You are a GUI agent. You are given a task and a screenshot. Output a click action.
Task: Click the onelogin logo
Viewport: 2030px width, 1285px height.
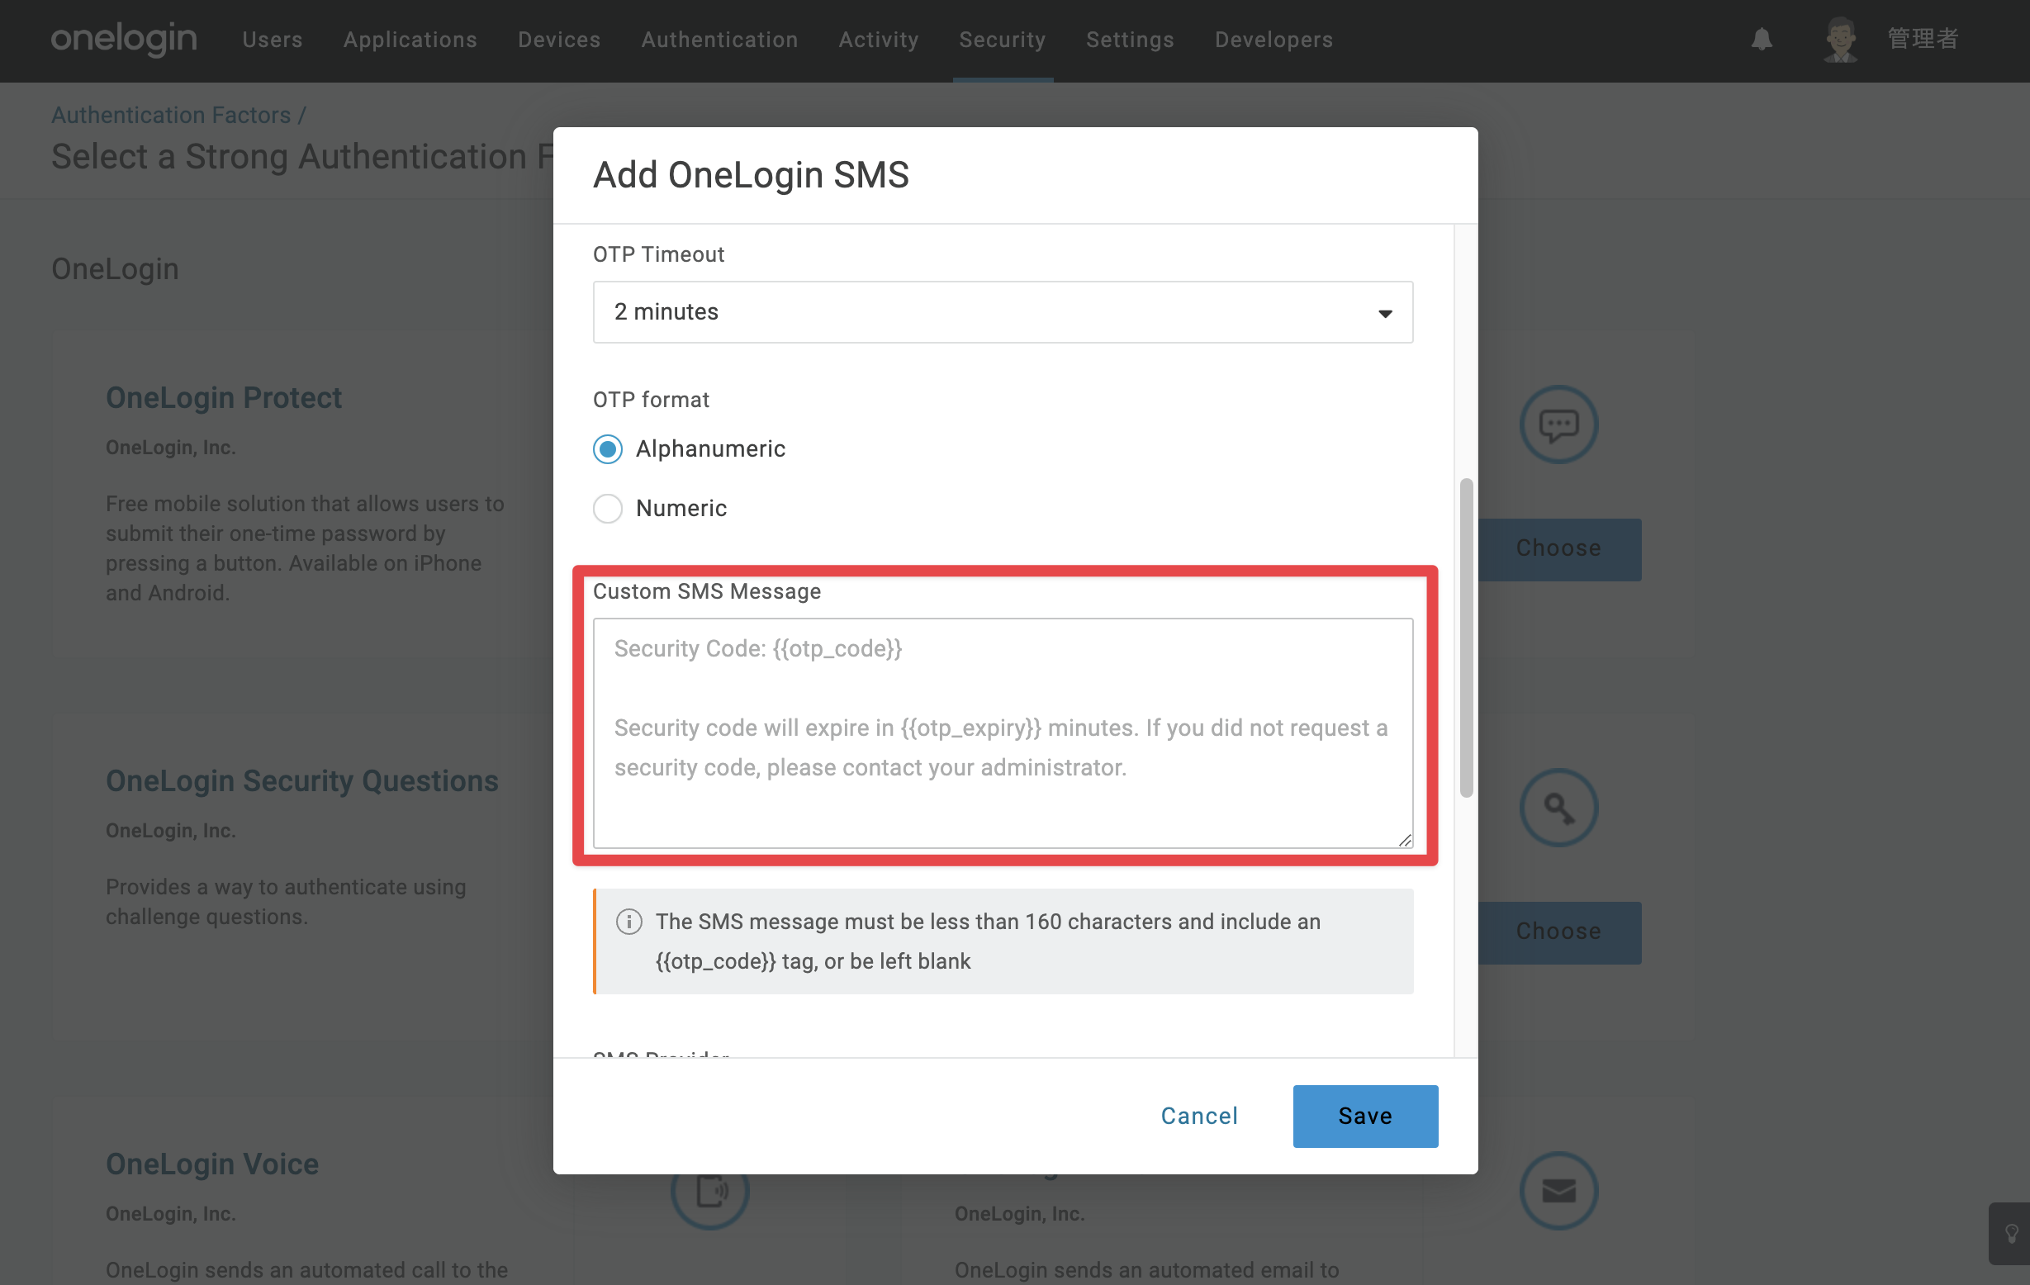tap(124, 39)
